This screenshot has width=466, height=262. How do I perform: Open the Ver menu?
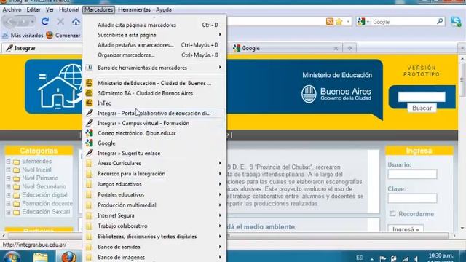[50, 9]
